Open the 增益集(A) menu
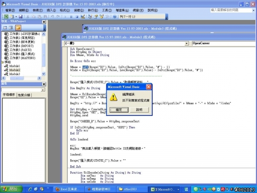This screenshot has width=257, height=193. click(x=122, y=10)
